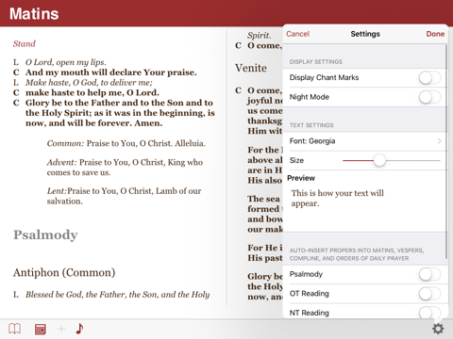Tap the plus icon in bottom toolbar

61,329
